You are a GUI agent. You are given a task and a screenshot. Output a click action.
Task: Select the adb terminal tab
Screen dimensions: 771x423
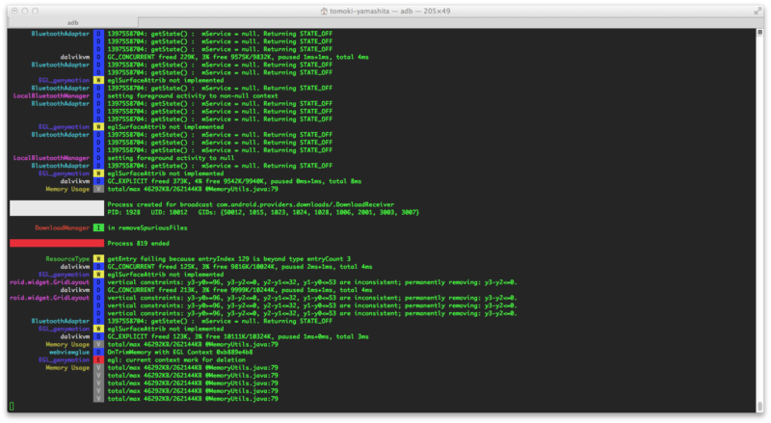point(73,22)
